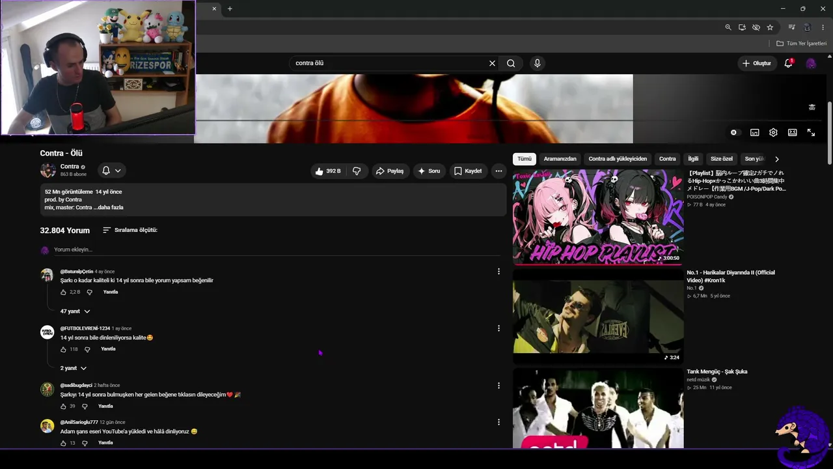
Task: Open the Tarık Mengüç - Şak Şuka thumbnail
Action: click(x=598, y=408)
